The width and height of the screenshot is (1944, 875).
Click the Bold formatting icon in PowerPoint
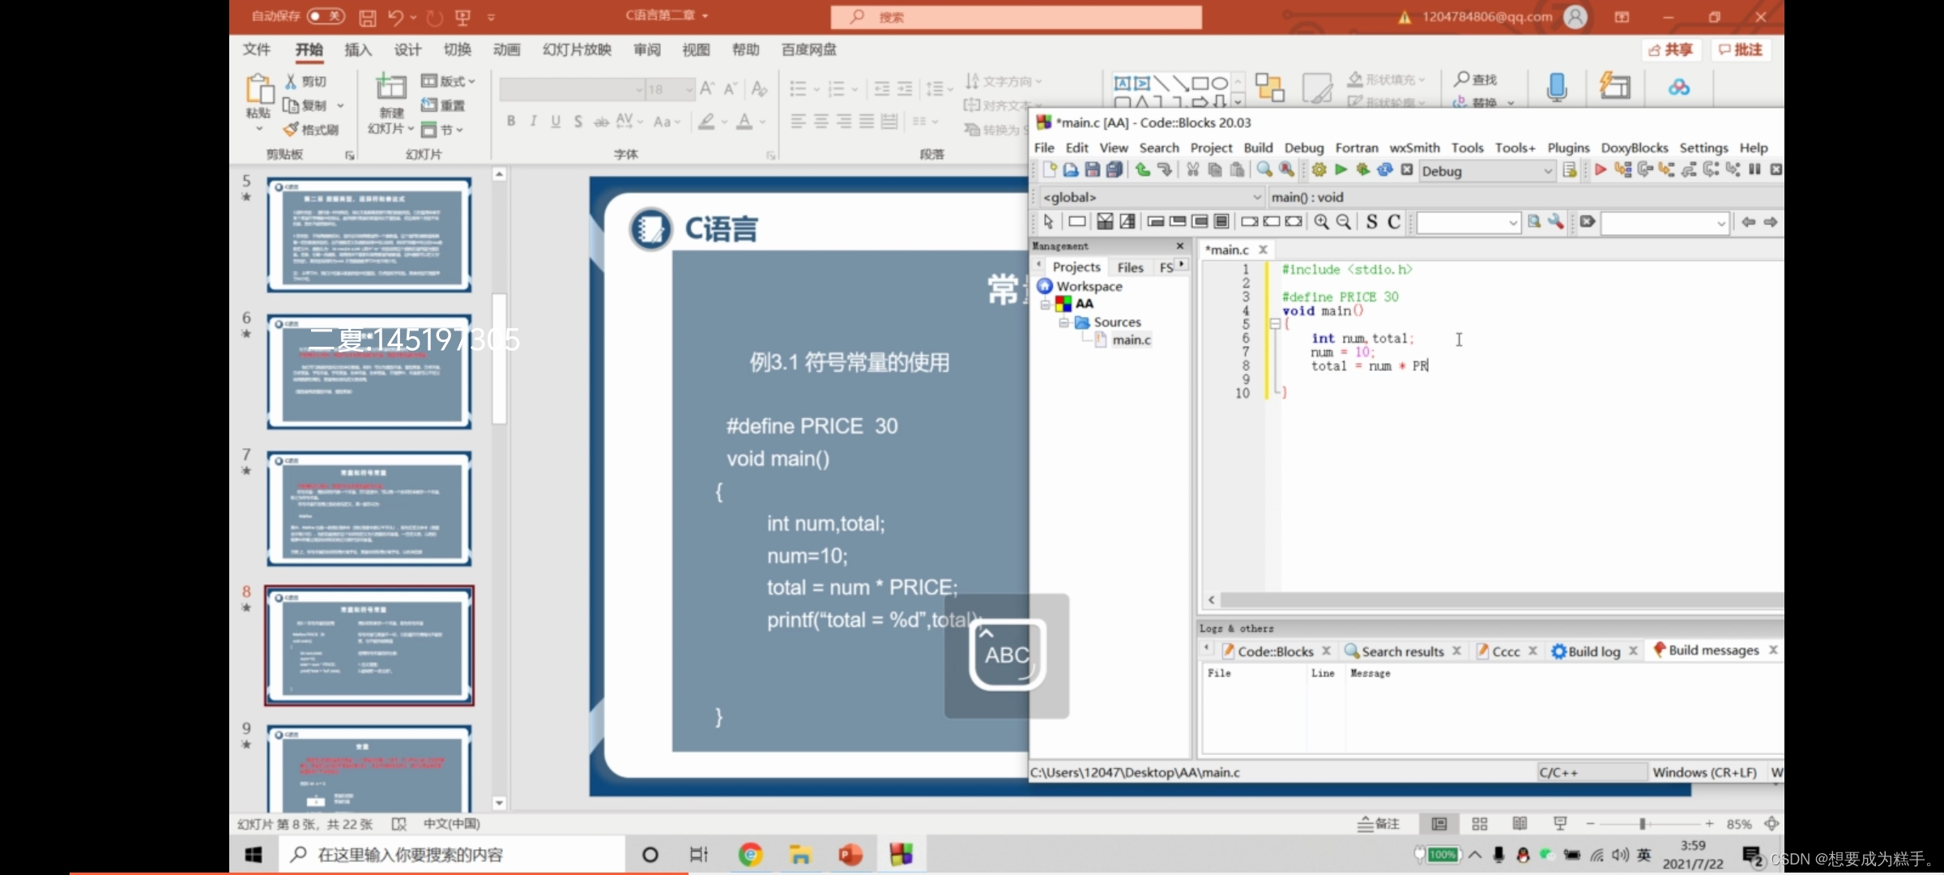tap(511, 120)
